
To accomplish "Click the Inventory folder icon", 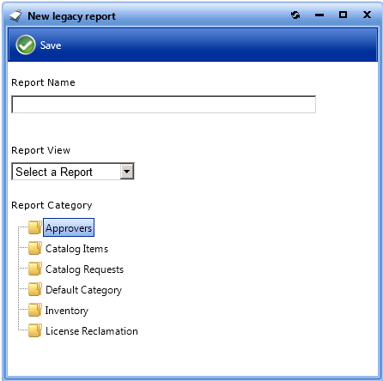I will pyautogui.click(x=35, y=310).
